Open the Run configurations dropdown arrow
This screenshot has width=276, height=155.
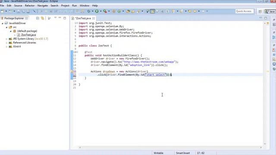100,11
